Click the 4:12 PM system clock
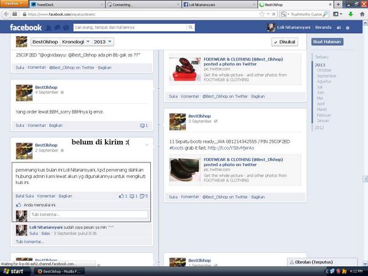Viewport: 368px width, 276px height. point(356,271)
